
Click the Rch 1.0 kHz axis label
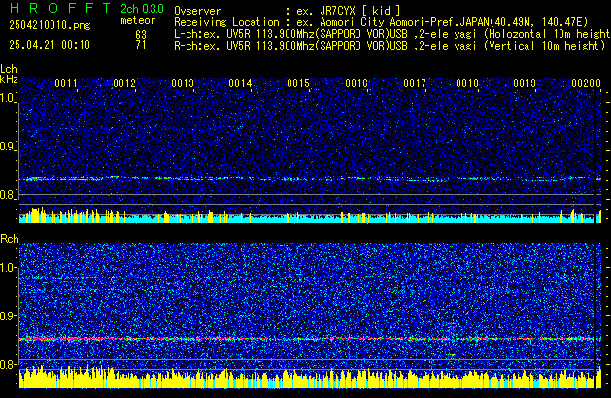pos(7,268)
